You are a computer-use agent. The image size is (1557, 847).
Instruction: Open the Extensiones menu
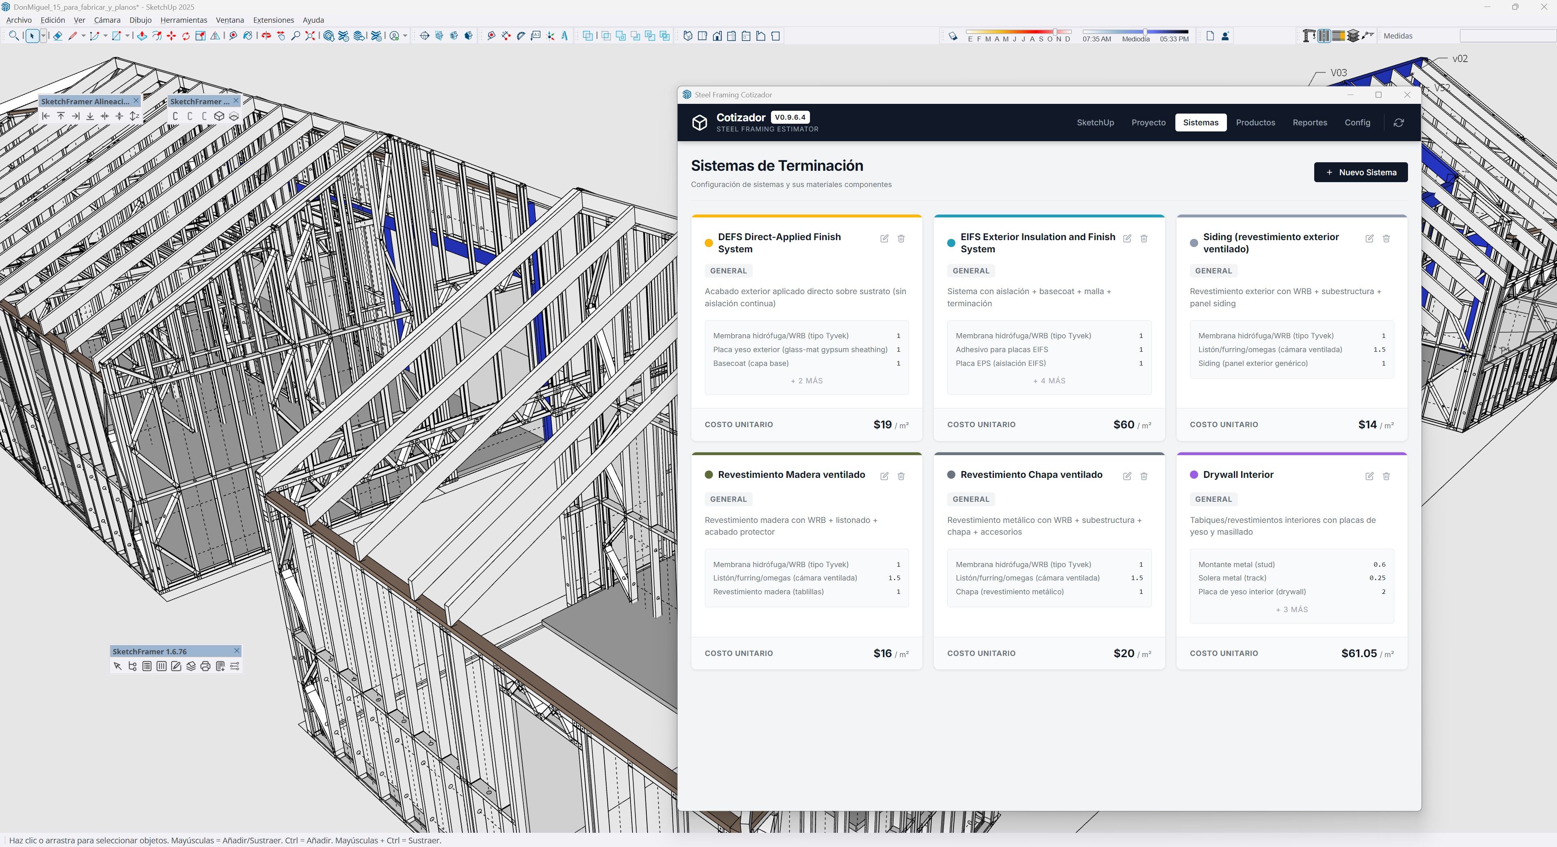tap(273, 20)
